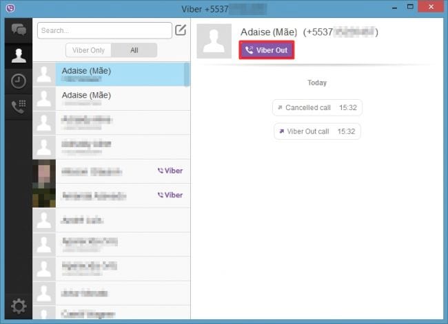448x324 pixels.
Task: Click avatar of selected Adaise (Mãe) contact
Action: pyautogui.click(x=44, y=74)
